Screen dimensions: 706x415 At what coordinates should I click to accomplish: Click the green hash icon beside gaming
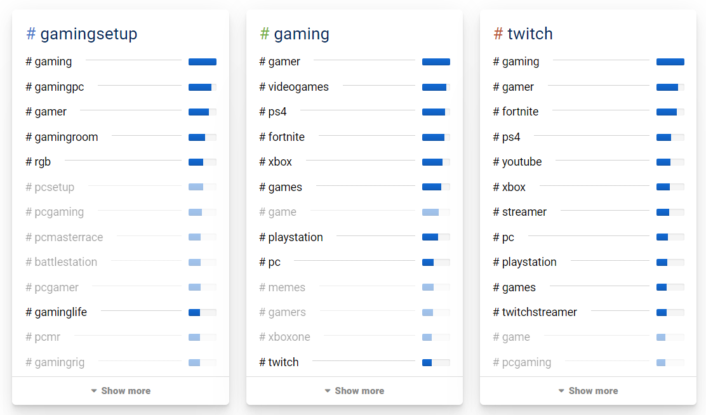tap(265, 34)
